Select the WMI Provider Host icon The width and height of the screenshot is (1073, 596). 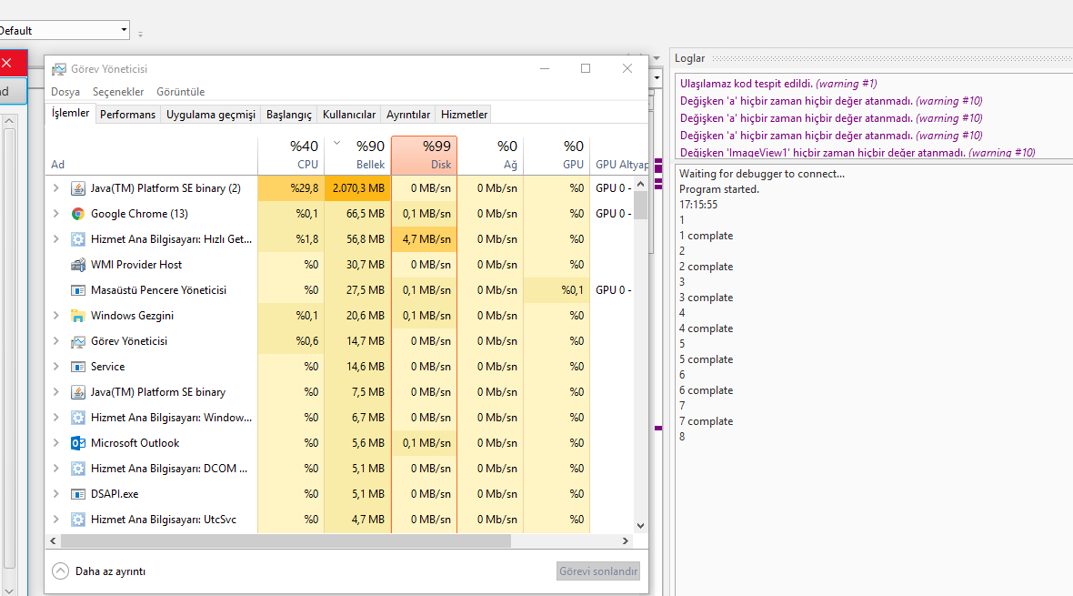pos(78,265)
